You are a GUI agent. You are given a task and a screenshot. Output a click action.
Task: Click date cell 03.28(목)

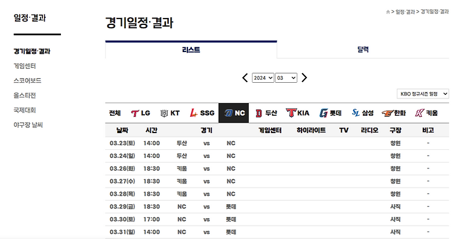tap(122, 194)
